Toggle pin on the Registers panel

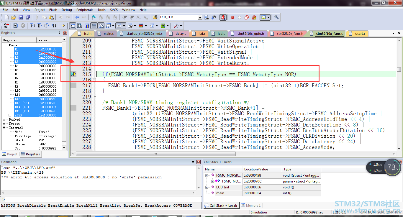60,33
